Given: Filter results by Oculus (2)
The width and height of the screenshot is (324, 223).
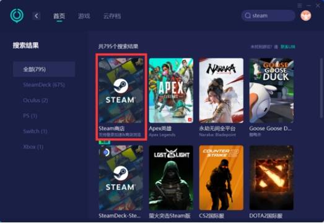Looking at the screenshot, I should pyautogui.click(x=35, y=100).
